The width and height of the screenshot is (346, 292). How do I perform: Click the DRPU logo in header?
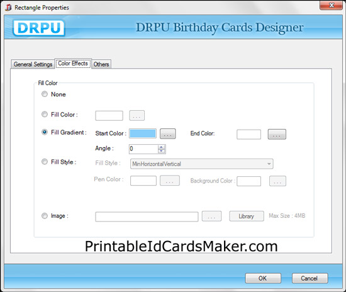[39, 28]
